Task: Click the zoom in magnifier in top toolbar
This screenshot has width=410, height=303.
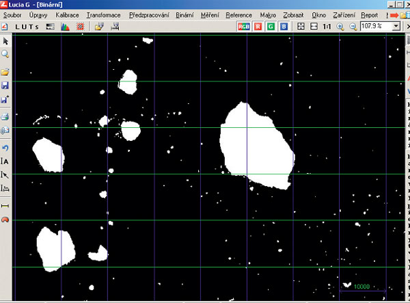Action: click(x=340, y=26)
